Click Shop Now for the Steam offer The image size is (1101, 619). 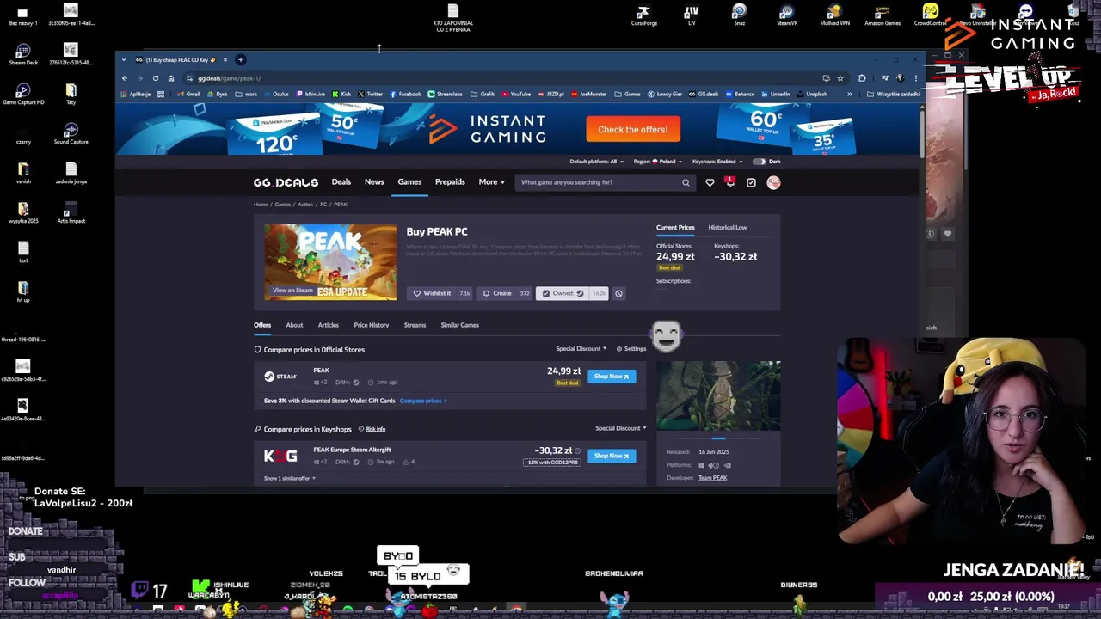[612, 377]
